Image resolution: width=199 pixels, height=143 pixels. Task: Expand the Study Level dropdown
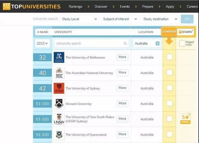[79, 19]
